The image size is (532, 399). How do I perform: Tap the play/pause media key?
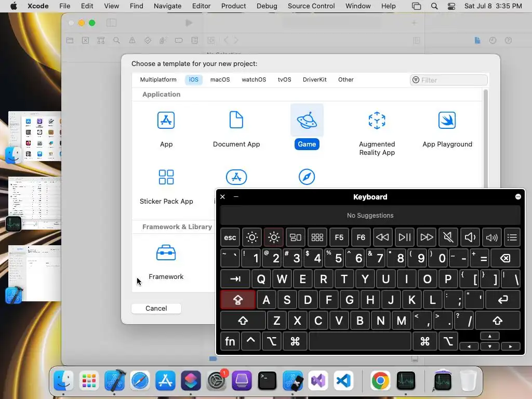(x=404, y=237)
